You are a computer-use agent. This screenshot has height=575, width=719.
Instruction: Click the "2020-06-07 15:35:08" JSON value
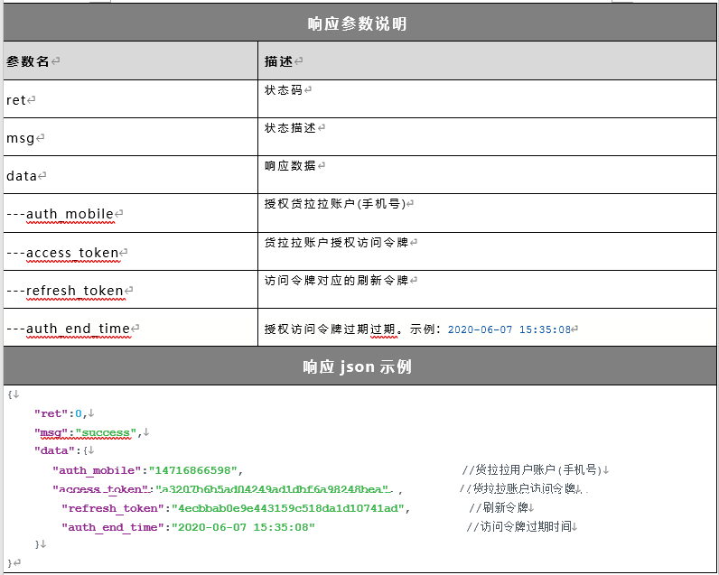[243, 527]
